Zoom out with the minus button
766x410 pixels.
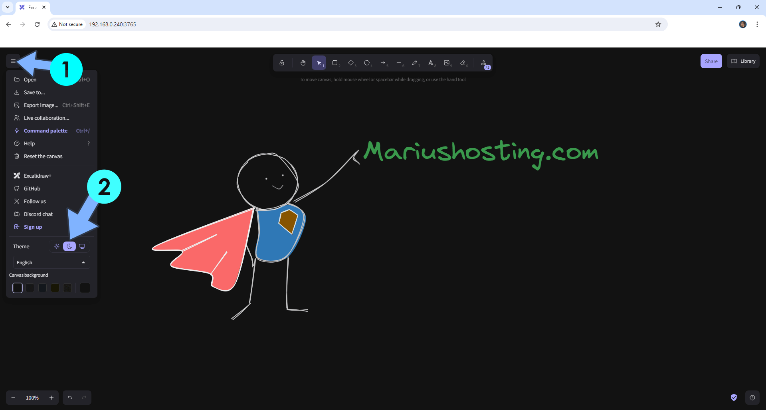[13, 398]
